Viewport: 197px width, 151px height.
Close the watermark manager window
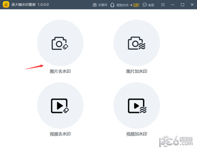coord(192,5)
